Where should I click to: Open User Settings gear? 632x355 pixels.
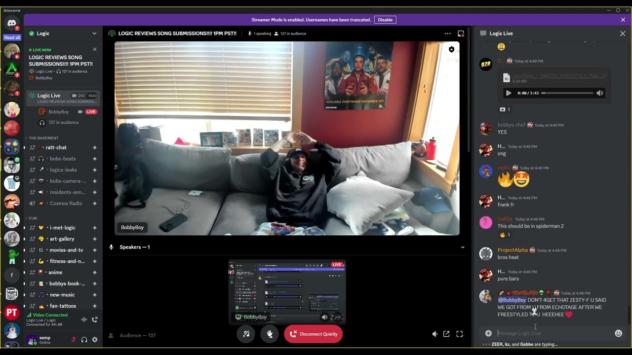[x=95, y=340]
